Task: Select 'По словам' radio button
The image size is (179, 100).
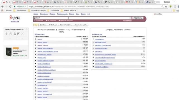Action: pos(35,21)
